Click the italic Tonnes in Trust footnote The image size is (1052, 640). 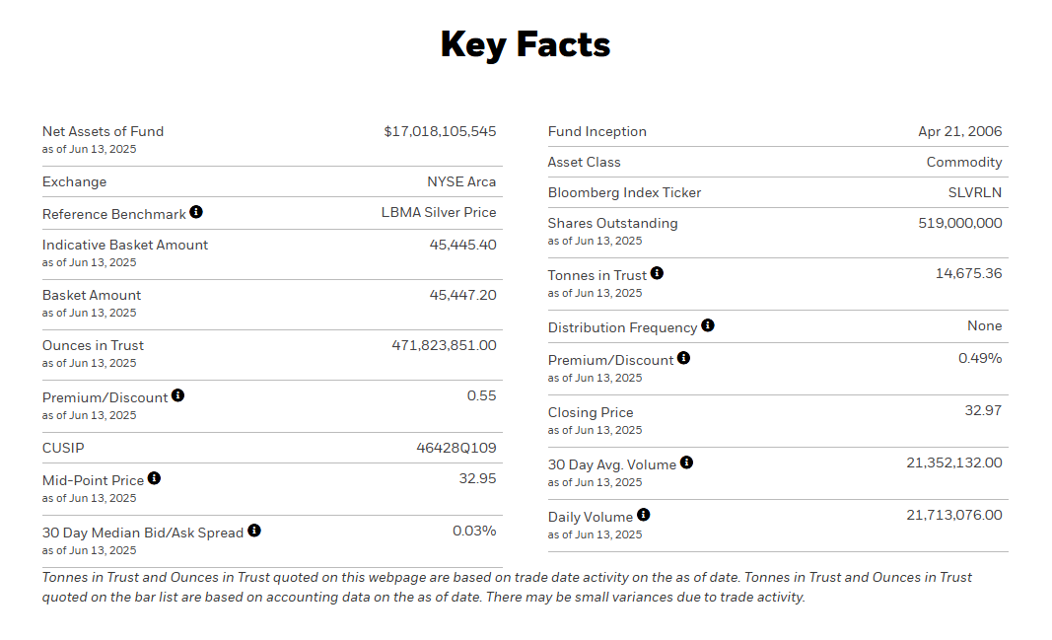(507, 587)
